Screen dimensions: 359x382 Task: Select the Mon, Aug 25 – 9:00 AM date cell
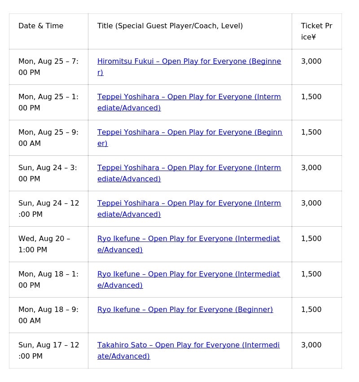tap(48, 138)
